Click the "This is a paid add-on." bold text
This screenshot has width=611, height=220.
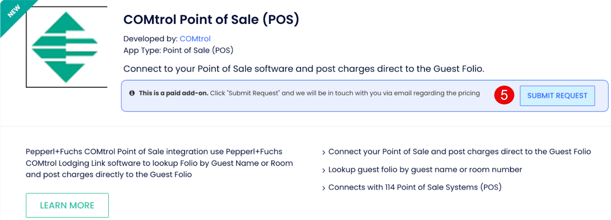[173, 93]
